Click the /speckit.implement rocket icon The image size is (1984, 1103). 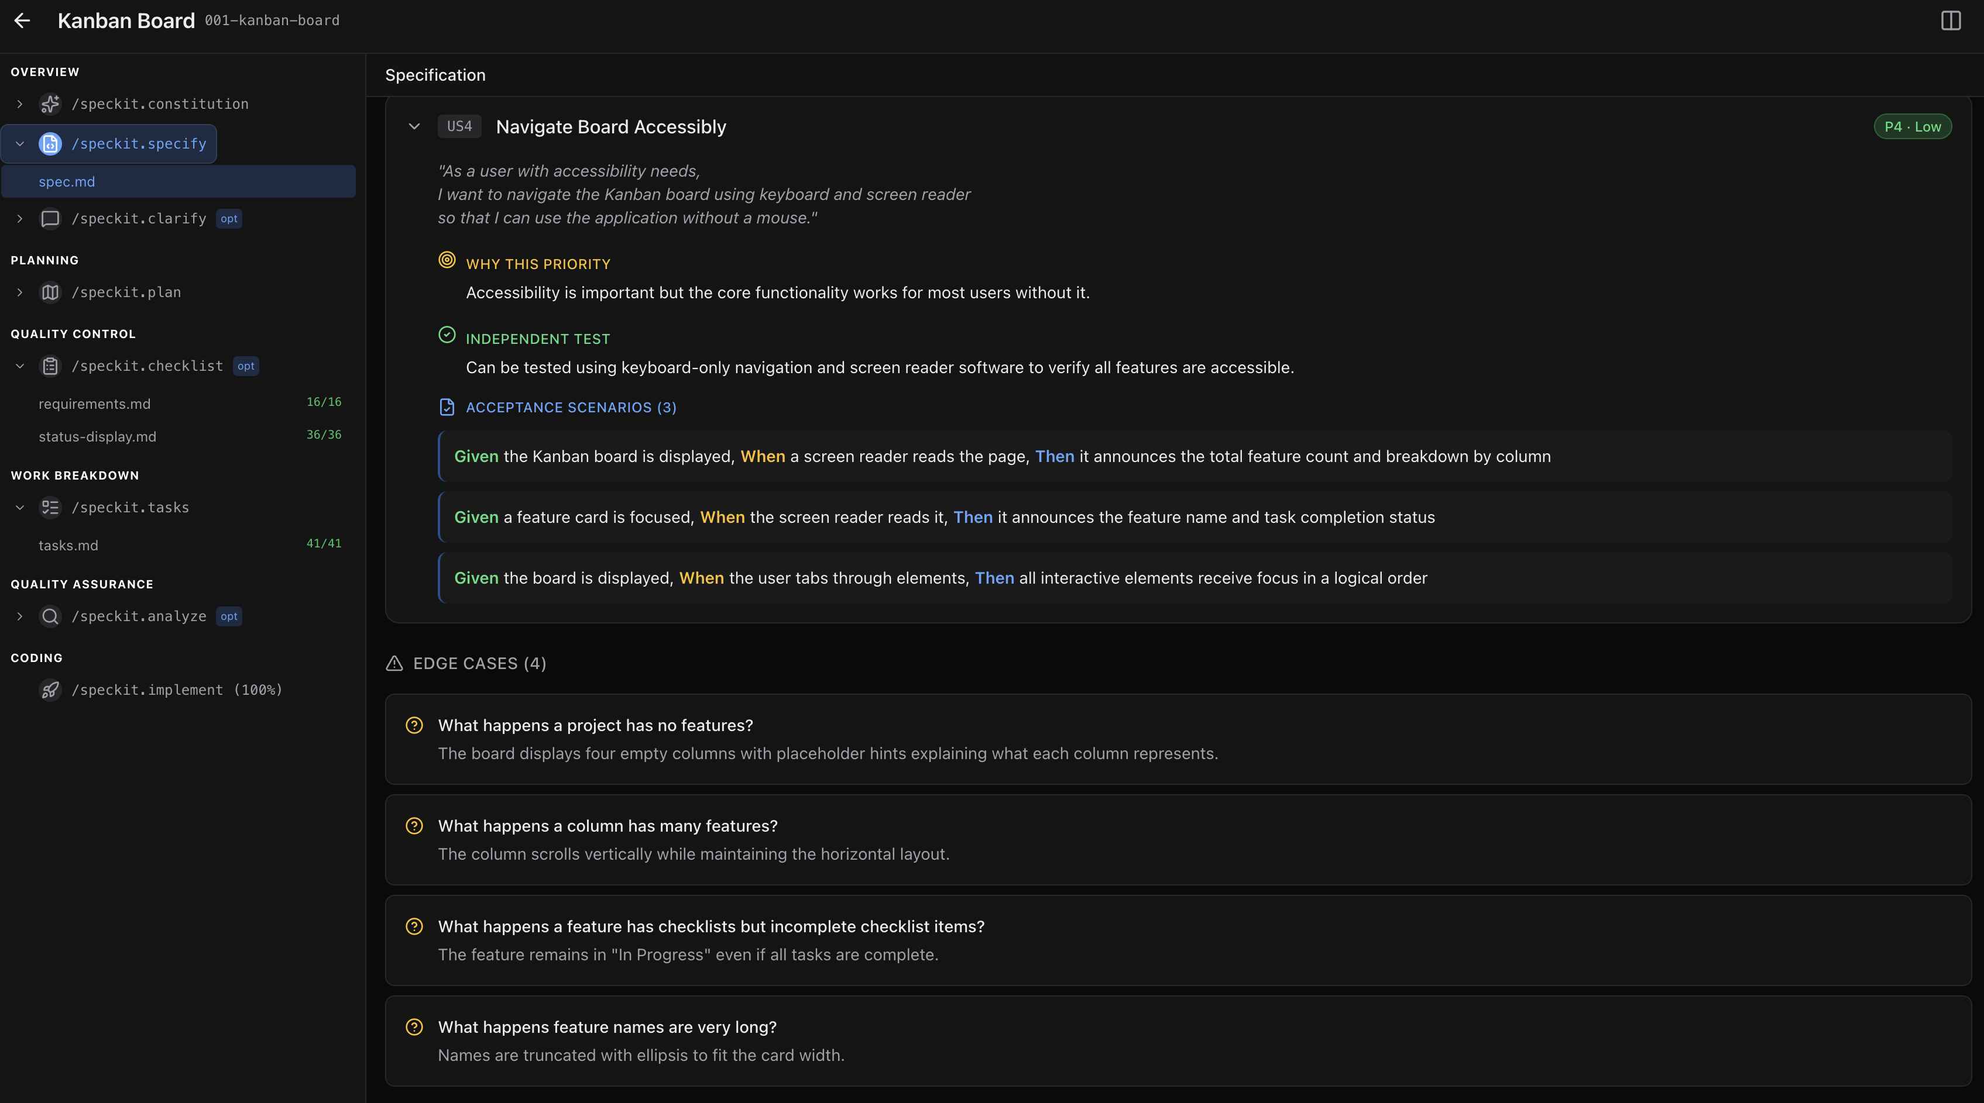[50, 690]
